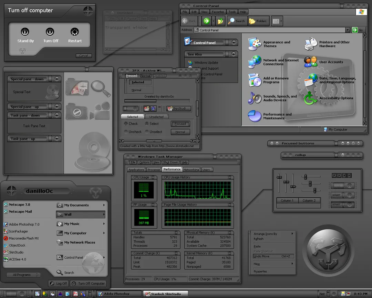Switch to Adobe Photoshop in the taskbar
This screenshot has width=372, height=298.
[119, 294]
